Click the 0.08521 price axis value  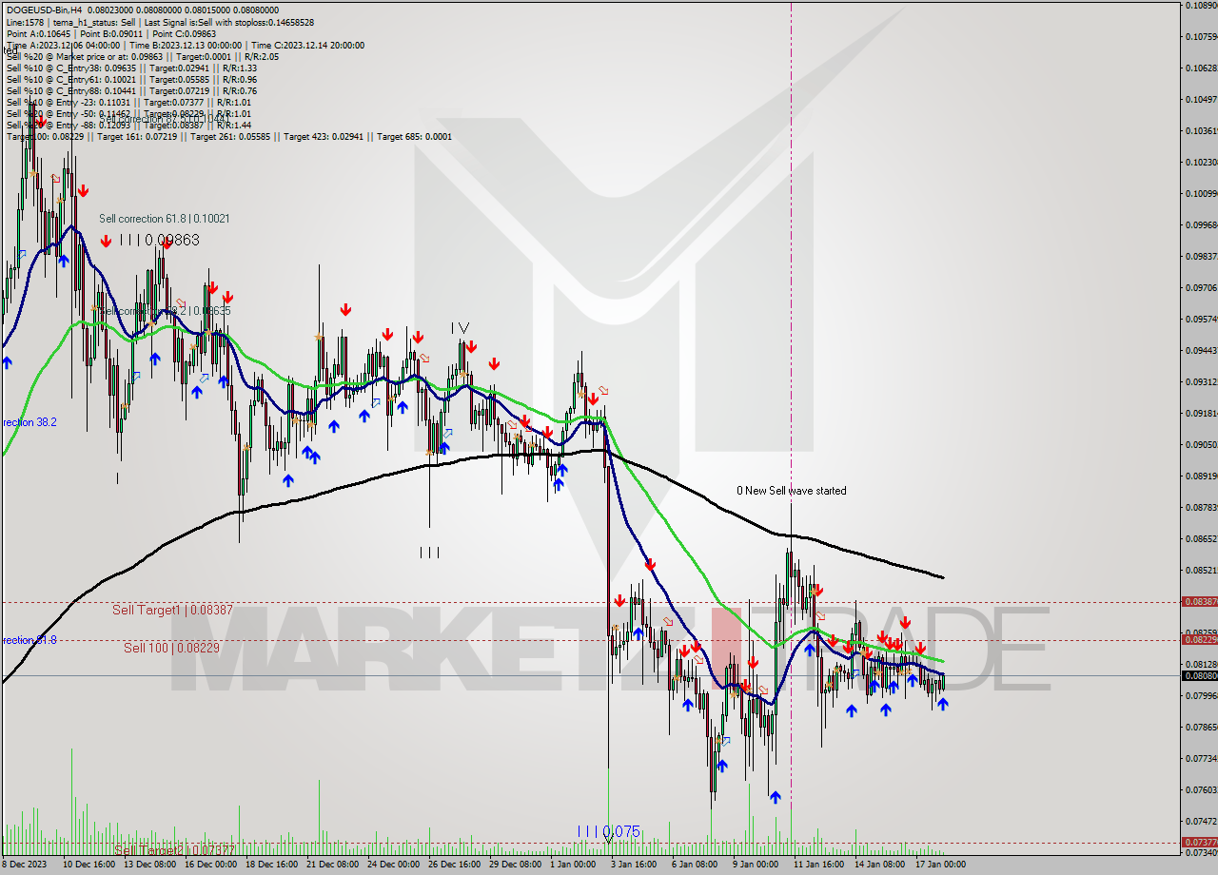pos(1201,570)
